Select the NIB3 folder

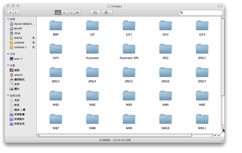click(x=129, y=96)
